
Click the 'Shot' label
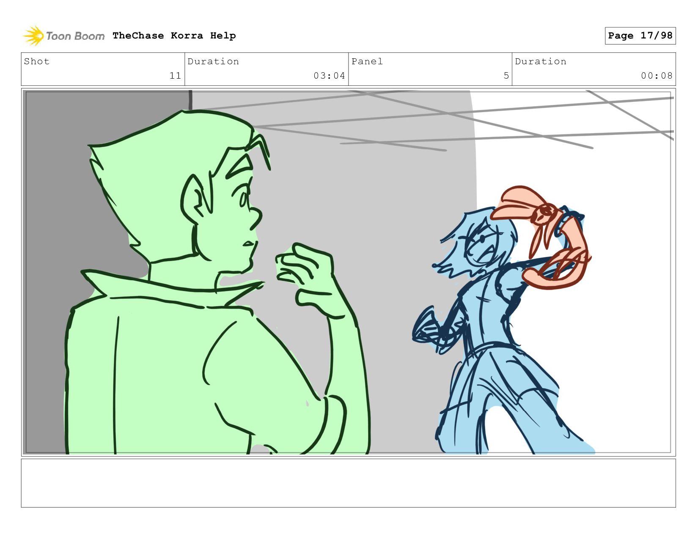click(37, 61)
